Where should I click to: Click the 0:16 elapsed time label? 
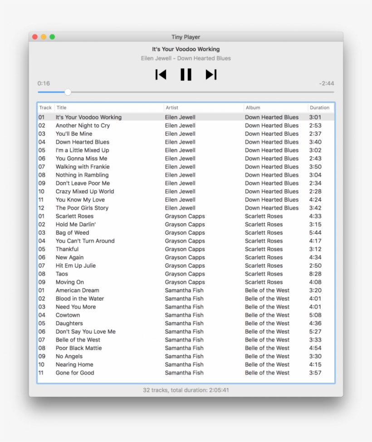click(43, 83)
